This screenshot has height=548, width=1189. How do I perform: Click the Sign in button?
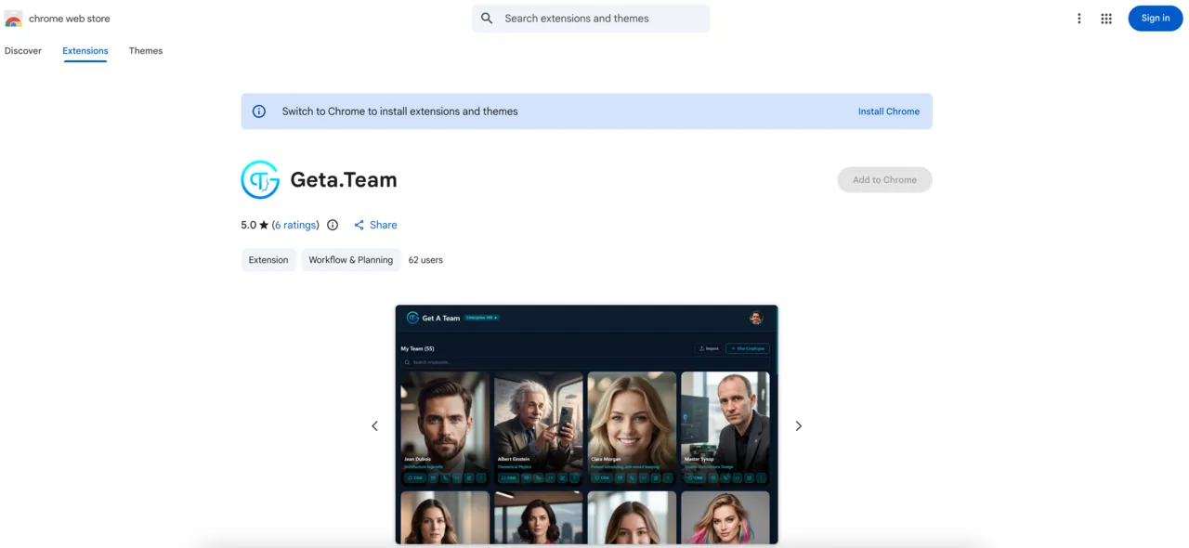(1156, 19)
